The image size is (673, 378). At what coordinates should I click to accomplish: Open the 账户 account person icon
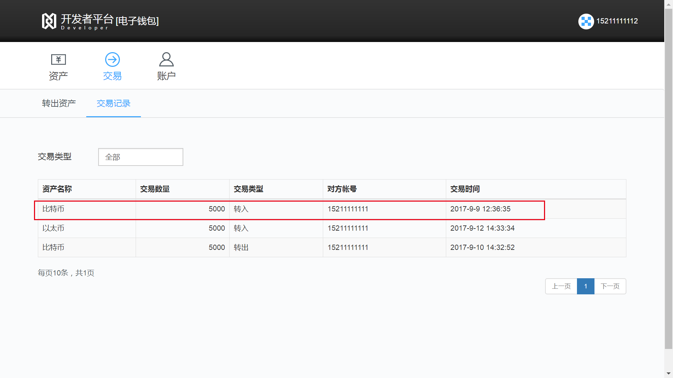(166, 59)
